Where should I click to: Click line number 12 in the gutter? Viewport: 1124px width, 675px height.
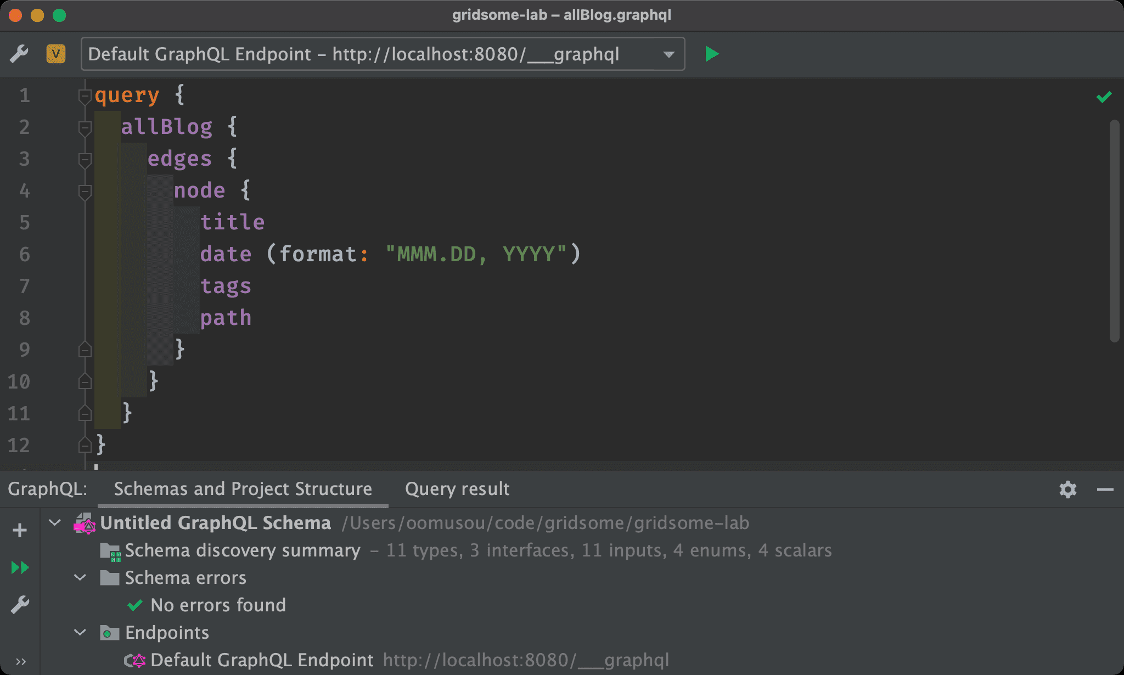(19, 445)
